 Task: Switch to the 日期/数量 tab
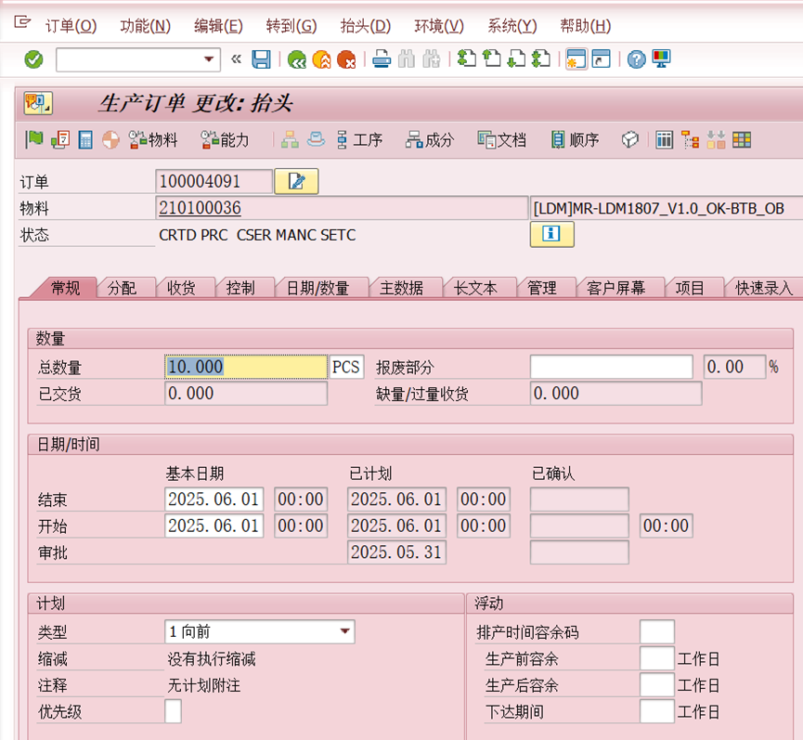(318, 288)
